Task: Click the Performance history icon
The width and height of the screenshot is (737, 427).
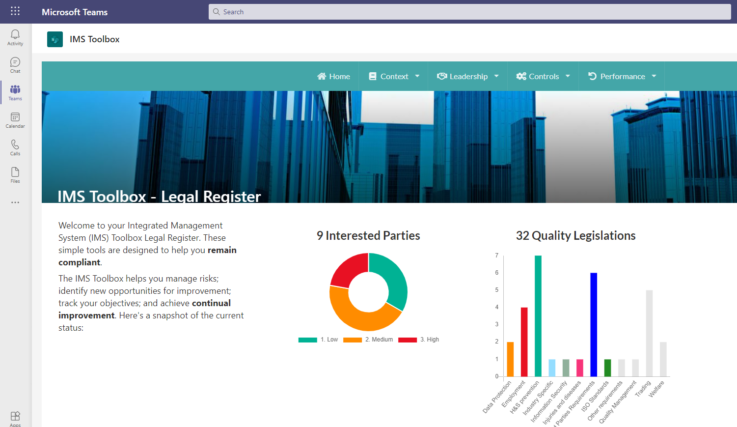Action: click(x=592, y=76)
